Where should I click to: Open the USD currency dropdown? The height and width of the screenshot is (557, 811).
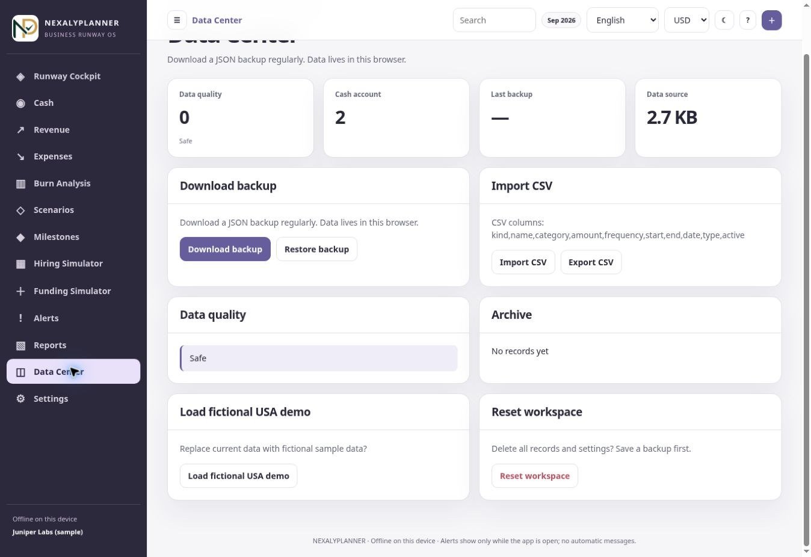click(686, 20)
